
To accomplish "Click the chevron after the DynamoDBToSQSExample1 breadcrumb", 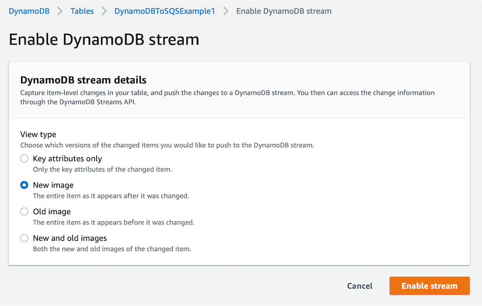I will 226,11.
